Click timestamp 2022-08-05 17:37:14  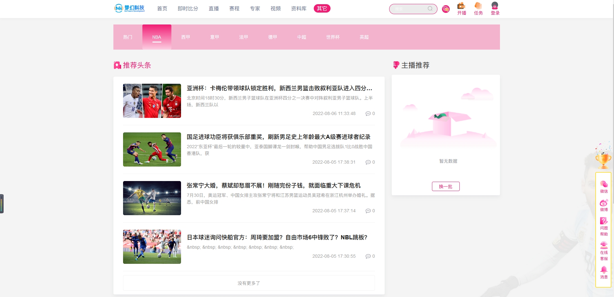pyautogui.click(x=334, y=211)
